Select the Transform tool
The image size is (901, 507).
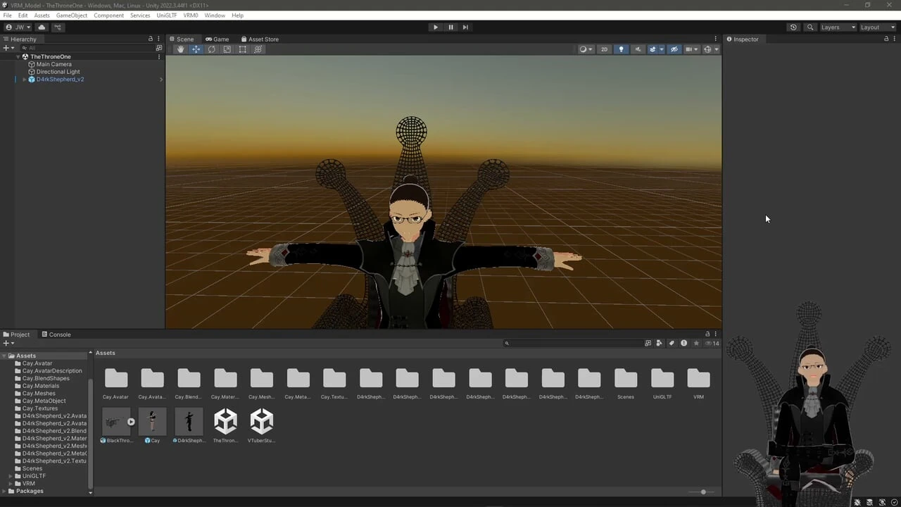pos(258,49)
